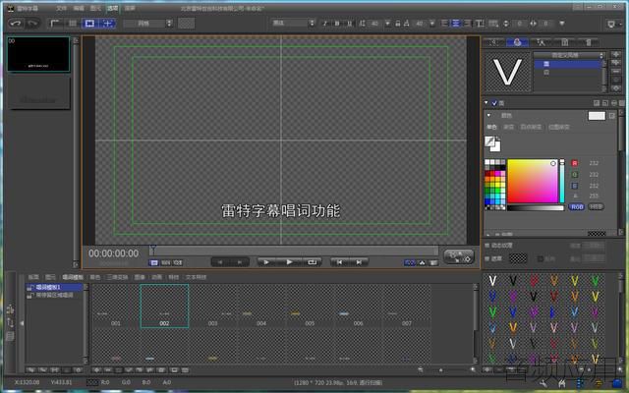Switch to the 三维变换 tab
The image size is (629, 393).
117,277
